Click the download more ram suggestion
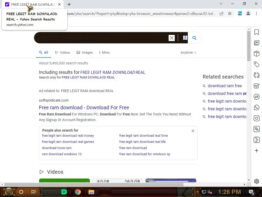Image resolution: width=262 pixels, height=197 pixels. [x=57, y=148]
